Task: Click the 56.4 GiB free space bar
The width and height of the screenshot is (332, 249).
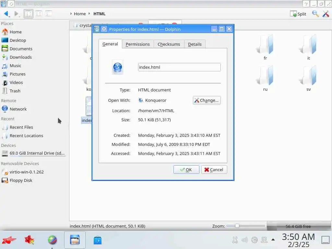Action: tap(299, 226)
